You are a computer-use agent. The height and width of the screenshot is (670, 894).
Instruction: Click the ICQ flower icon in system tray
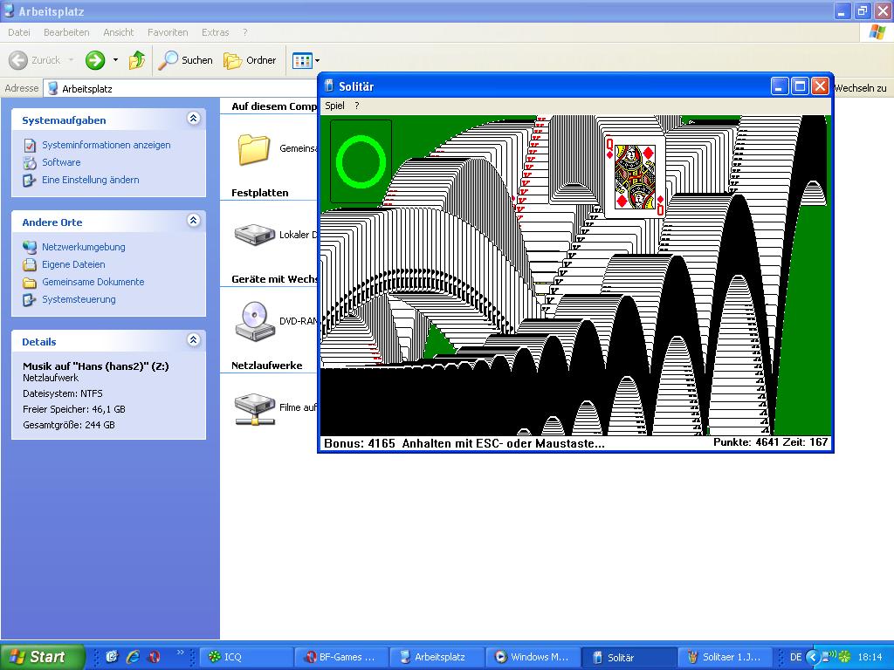844,657
